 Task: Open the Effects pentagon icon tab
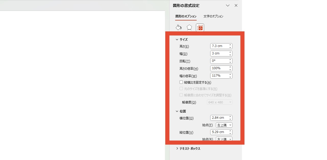pyautogui.click(x=189, y=27)
